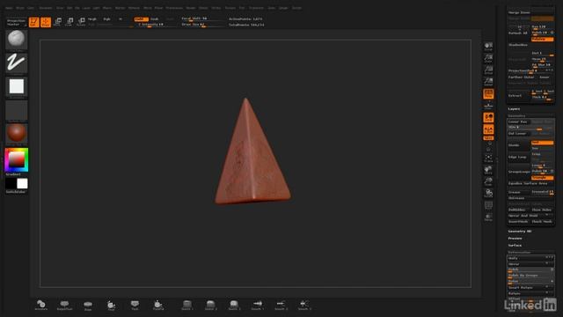The image size is (563, 317).
Task: Toggle Draw mode in top shelf
Action: [46, 22]
